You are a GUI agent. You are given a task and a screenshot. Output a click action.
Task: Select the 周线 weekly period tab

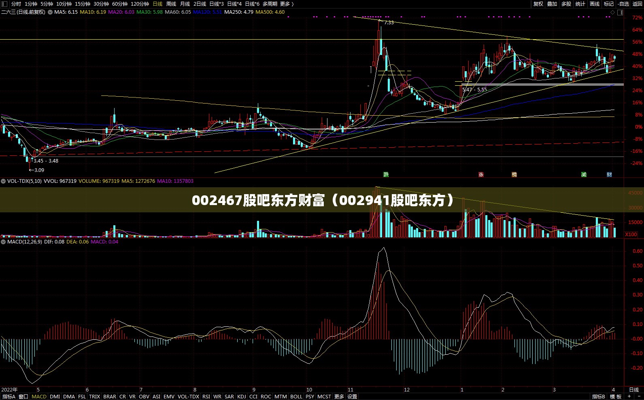(x=171, y=4)
